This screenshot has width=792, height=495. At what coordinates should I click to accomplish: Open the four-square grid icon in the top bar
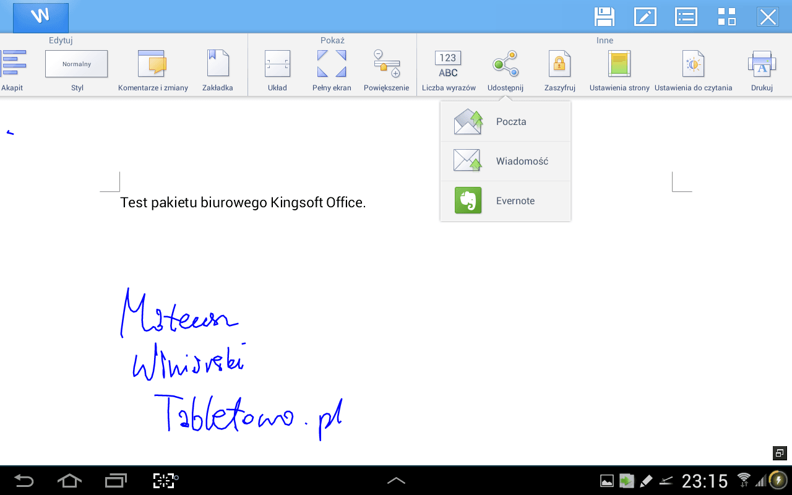click(727, 17)
